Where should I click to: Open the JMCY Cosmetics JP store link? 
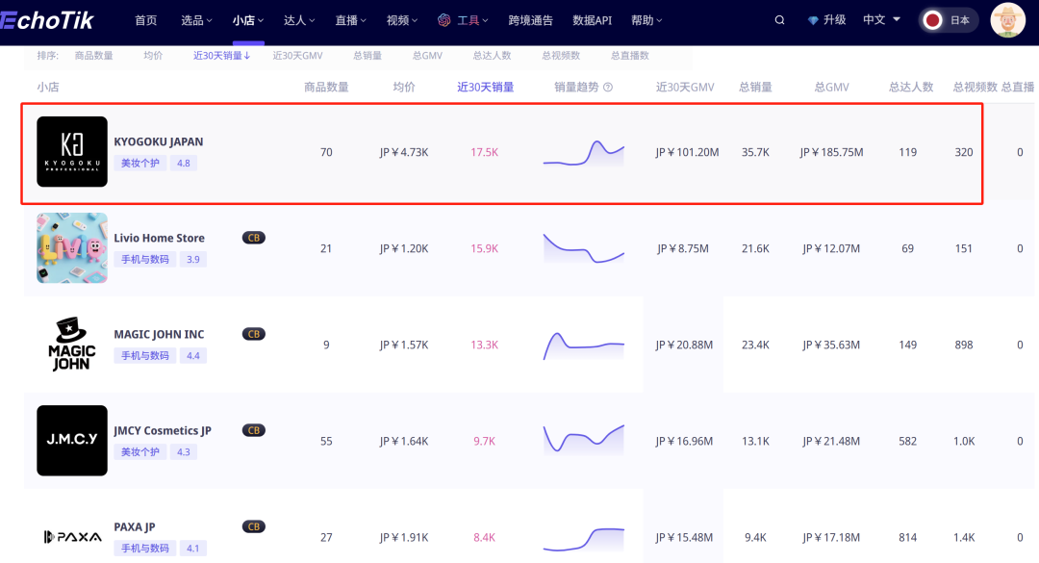click(163, 430)
